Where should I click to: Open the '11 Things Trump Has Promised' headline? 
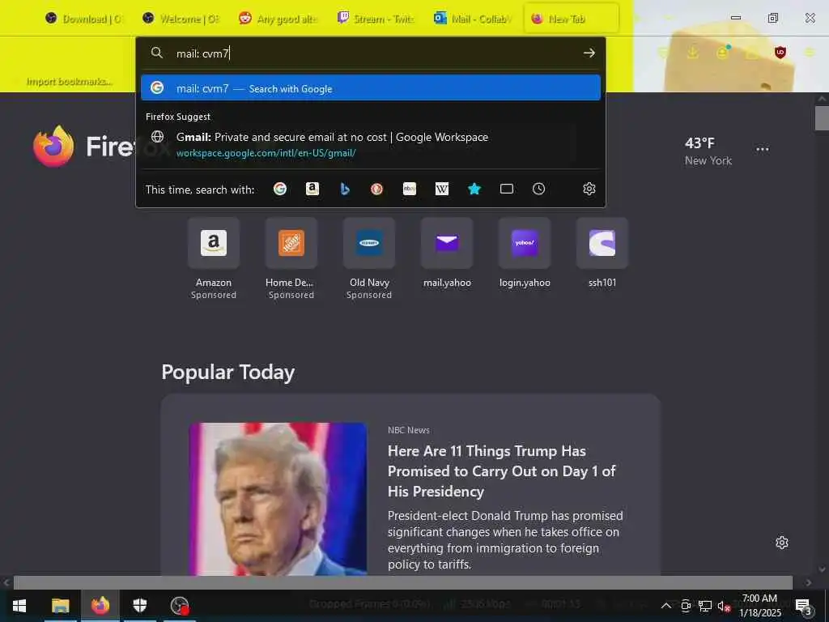coord(501,471)
